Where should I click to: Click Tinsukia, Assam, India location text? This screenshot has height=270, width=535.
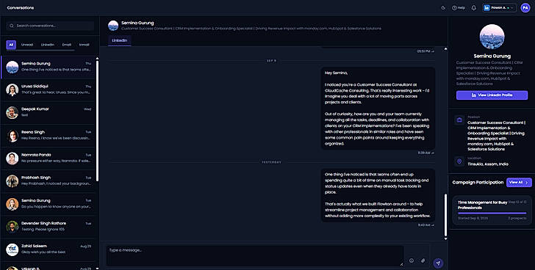pyautogui.click(x=488, y=164)
